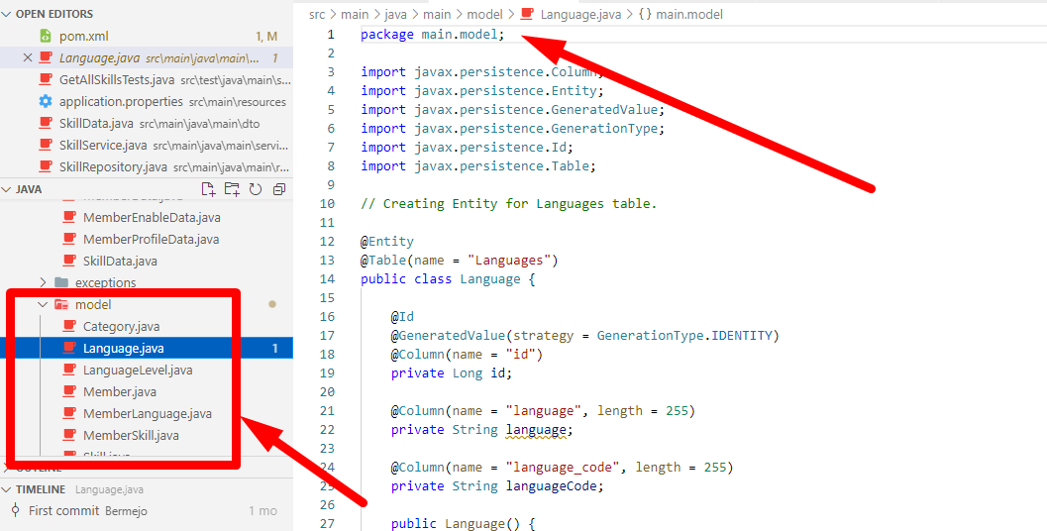Image resolution: width=1047 pixels, height=531 pixels.
Task: Collapse the Timeline section
Action: coord(8,489)
